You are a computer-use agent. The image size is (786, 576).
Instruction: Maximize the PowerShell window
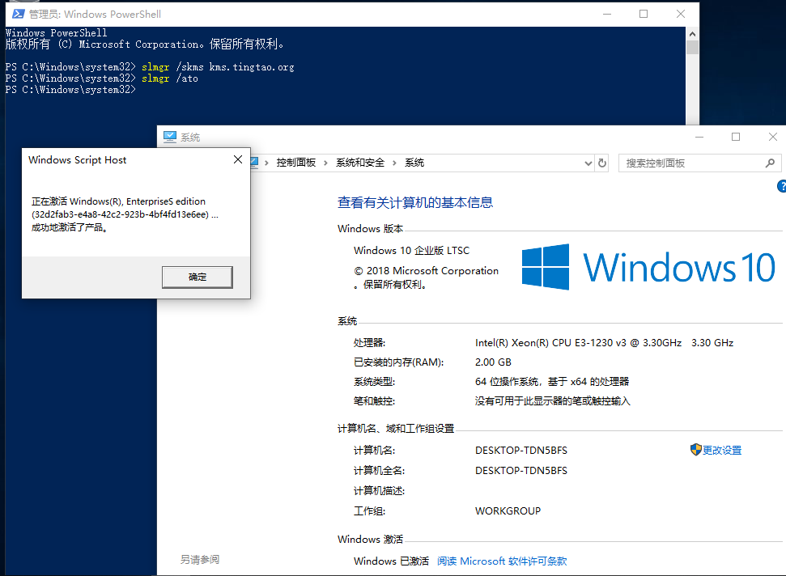tap(644, 14)
